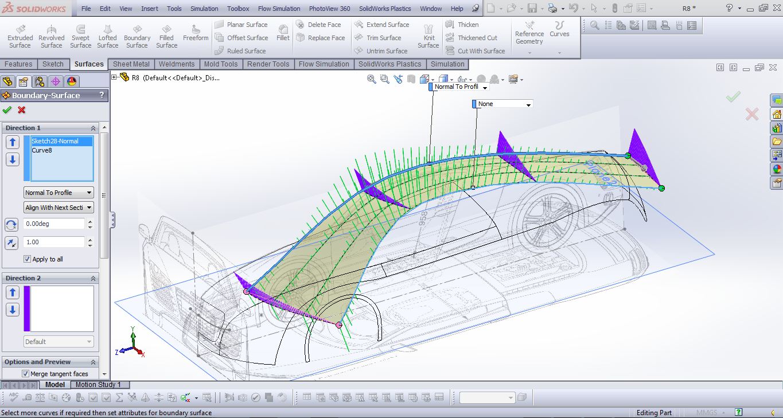Image resolution: width=783 pixels, height=418 pixels.
Task: Click the Replace Face command
Action: [x=320, y=38]
